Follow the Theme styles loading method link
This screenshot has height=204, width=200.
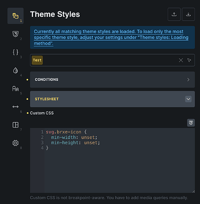111,38
